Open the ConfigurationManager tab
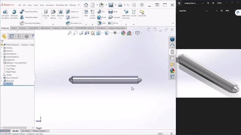The image size is (241, 135). click(x=19, y=36)
